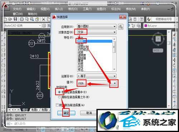Click the magenta ByLayer color swatch
Image resolution: width=179 pixels, height=132 pixels.
(x=146, y=26)
